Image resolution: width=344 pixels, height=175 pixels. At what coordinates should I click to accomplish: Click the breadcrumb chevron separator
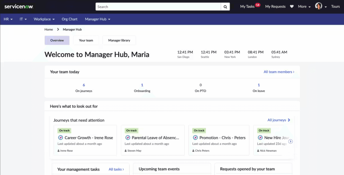click(x=58, y=29)
